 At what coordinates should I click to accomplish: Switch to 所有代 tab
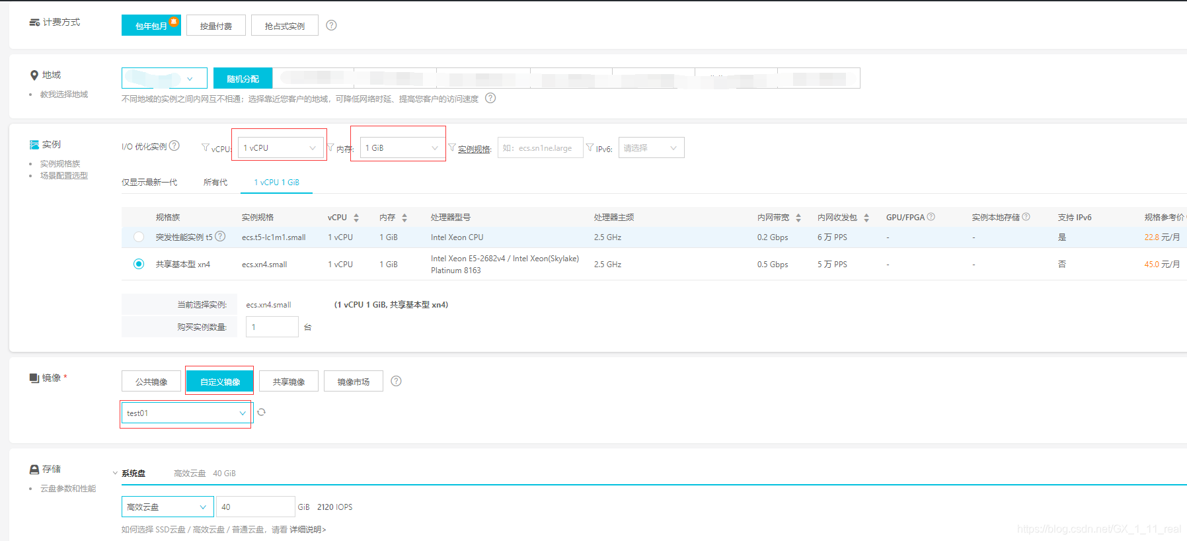215,183
